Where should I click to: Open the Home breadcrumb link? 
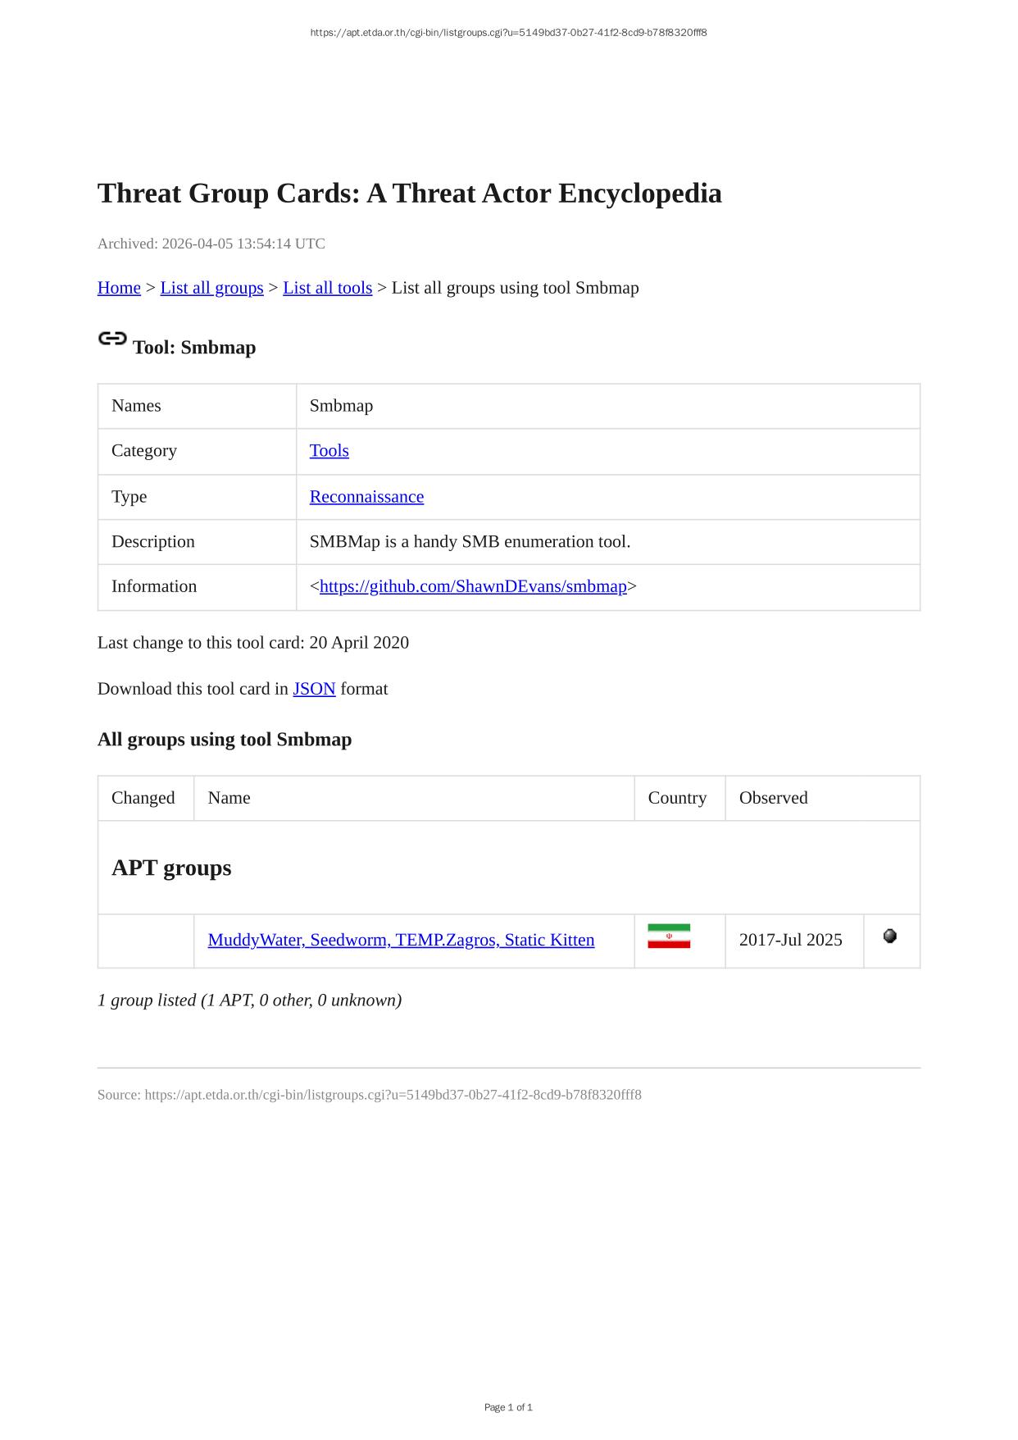[x=119, y=288]
